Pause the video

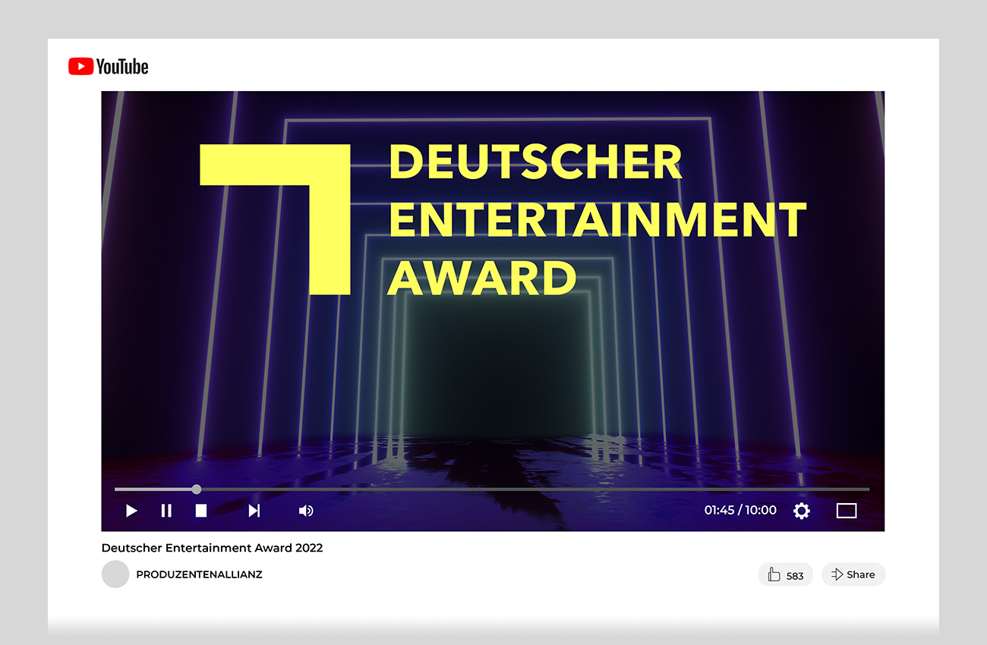tap(166, 511)
